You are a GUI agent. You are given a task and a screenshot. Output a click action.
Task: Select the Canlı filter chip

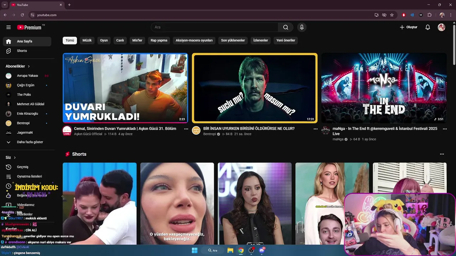[x=120, y=41]
